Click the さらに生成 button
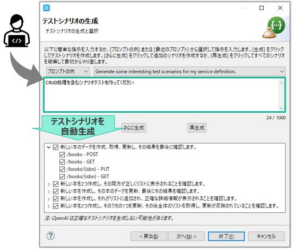The height and width of the screenshot is (249, 295). click(134, 128)
